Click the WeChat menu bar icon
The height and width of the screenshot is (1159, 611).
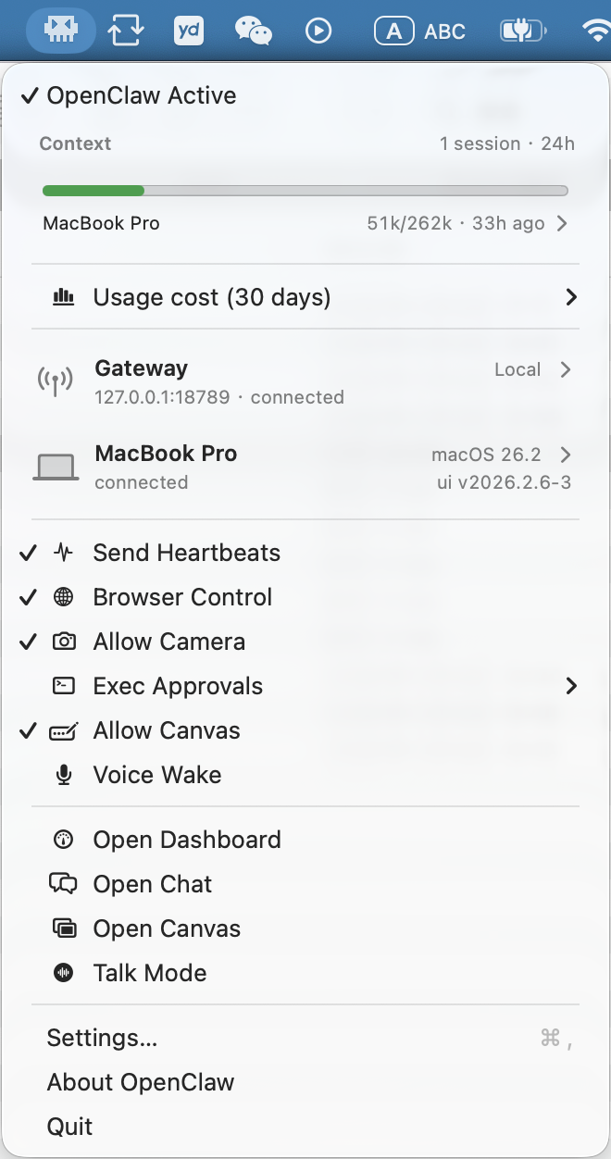pyautogui.click(x=254, y=31)
